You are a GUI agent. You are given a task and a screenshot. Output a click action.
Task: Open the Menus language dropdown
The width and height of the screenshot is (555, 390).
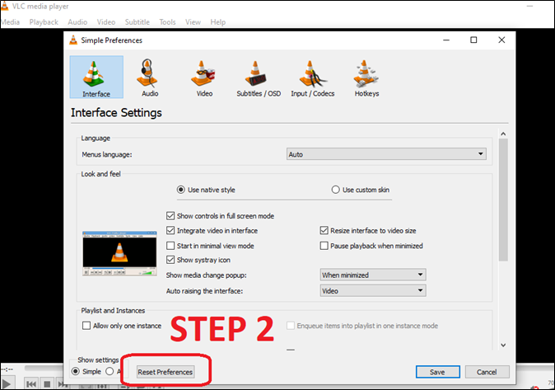coord(386,154)
